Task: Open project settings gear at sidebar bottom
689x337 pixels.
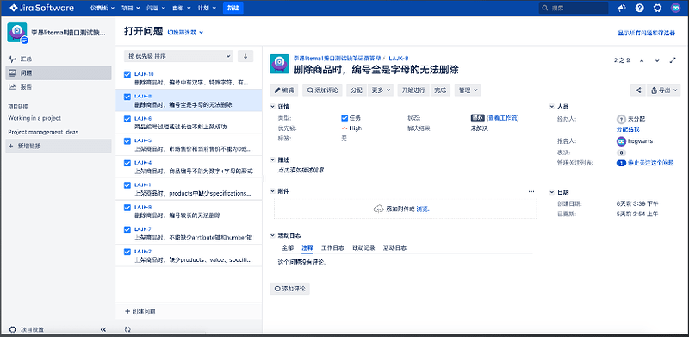Action: tap(12, 329)
